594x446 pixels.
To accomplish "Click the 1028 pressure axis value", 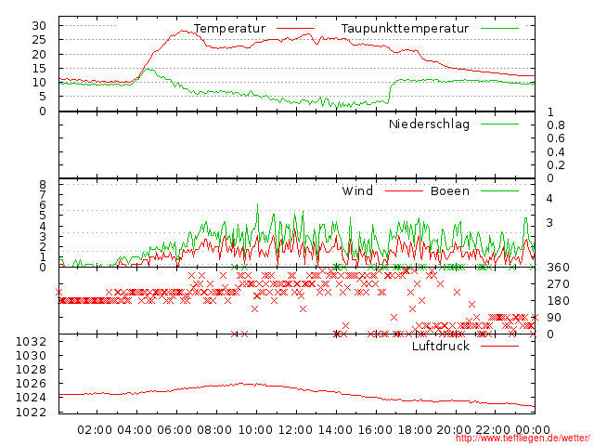I will tap(31, 370).
